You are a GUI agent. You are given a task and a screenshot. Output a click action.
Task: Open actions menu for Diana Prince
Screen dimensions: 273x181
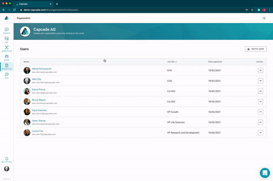(260, 91)
